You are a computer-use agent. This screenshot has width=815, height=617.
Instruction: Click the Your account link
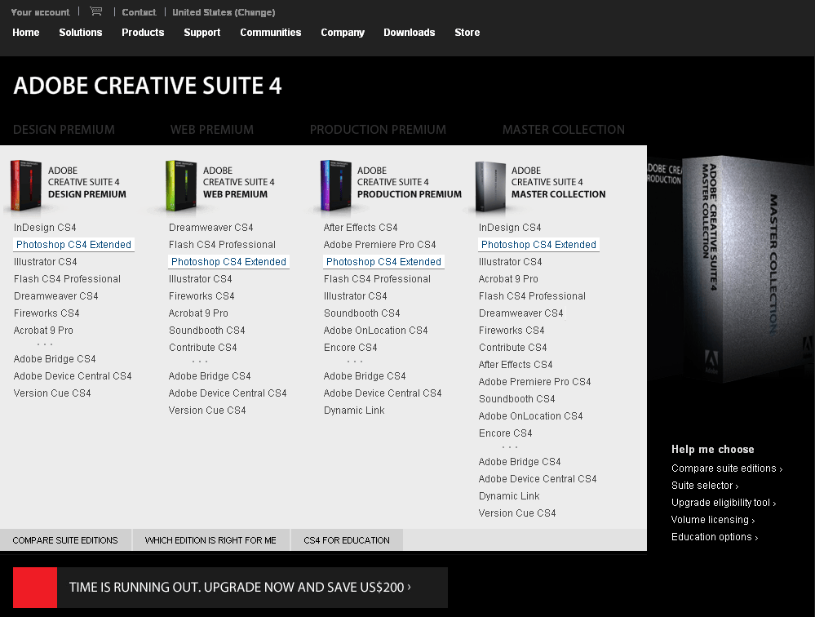[x=40, y=12]
